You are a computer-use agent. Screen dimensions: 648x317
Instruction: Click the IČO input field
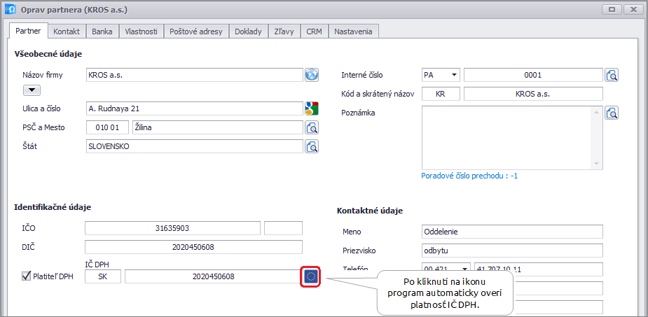click(x=172, y=227)
